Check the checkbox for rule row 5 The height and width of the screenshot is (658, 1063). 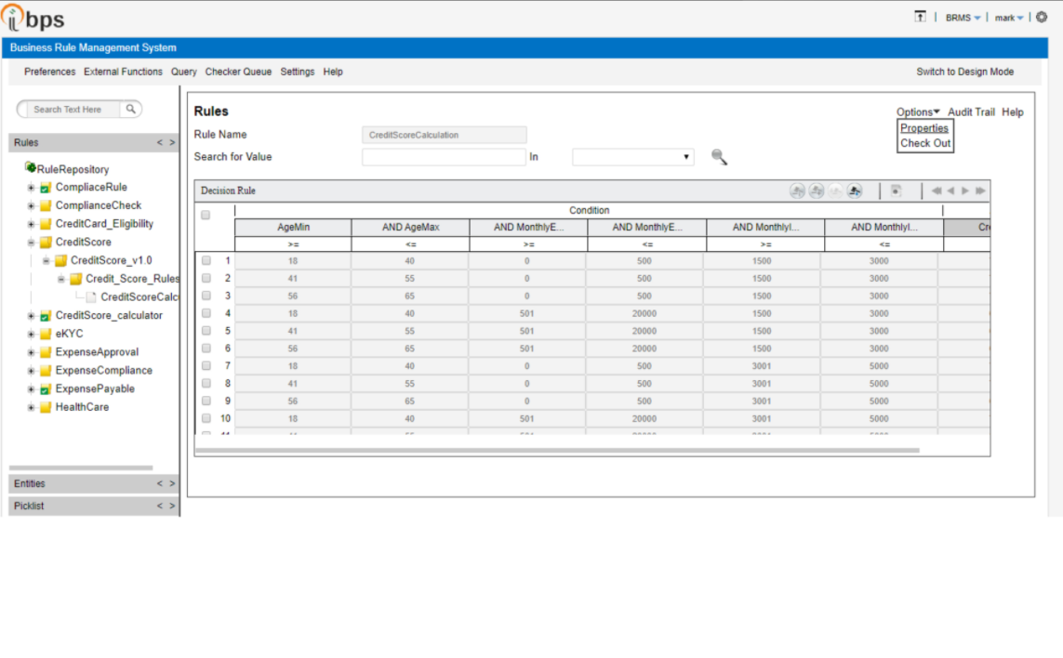click(x=206, y=331)
